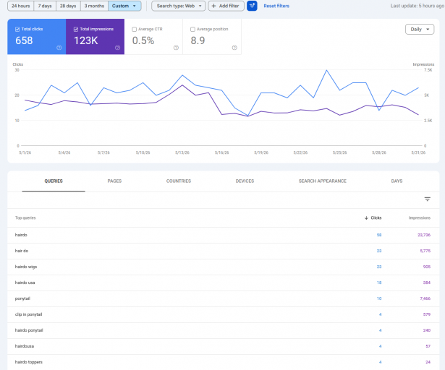445x370 pixels.
Task: Select the 24 hours date range
Action: tap(21, 6)
